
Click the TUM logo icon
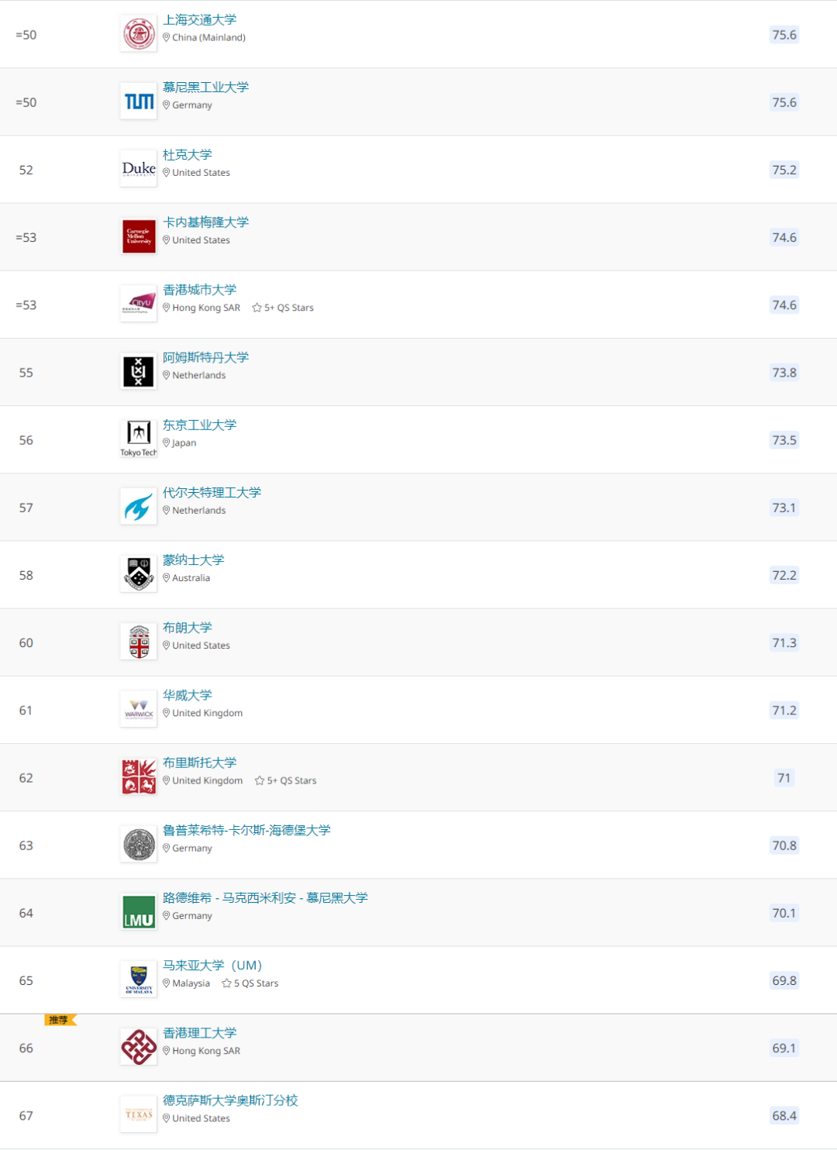pyautogui.click(x=139, y=102)
